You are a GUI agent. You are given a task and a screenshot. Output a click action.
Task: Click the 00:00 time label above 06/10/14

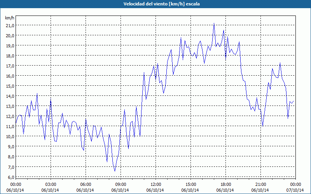pyautogui.click(x=16, y=185)
